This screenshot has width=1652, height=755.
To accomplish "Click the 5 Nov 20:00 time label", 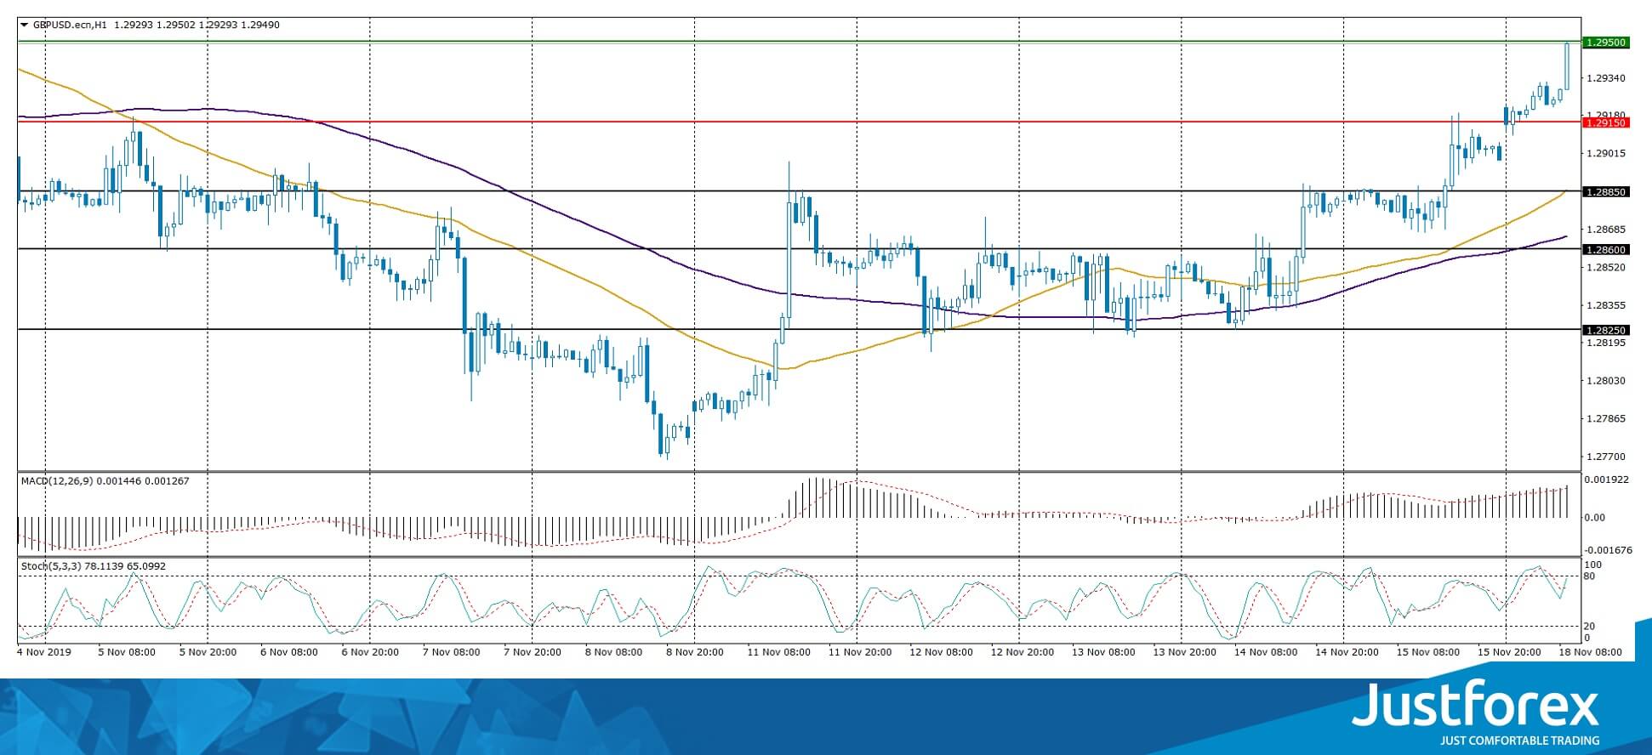I will click(208, 653).
